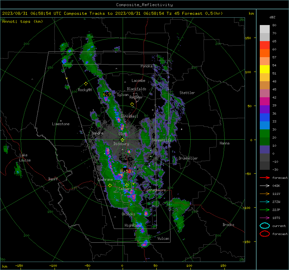Select the Ponoka town label
The image size is (289, 270).
146,66
